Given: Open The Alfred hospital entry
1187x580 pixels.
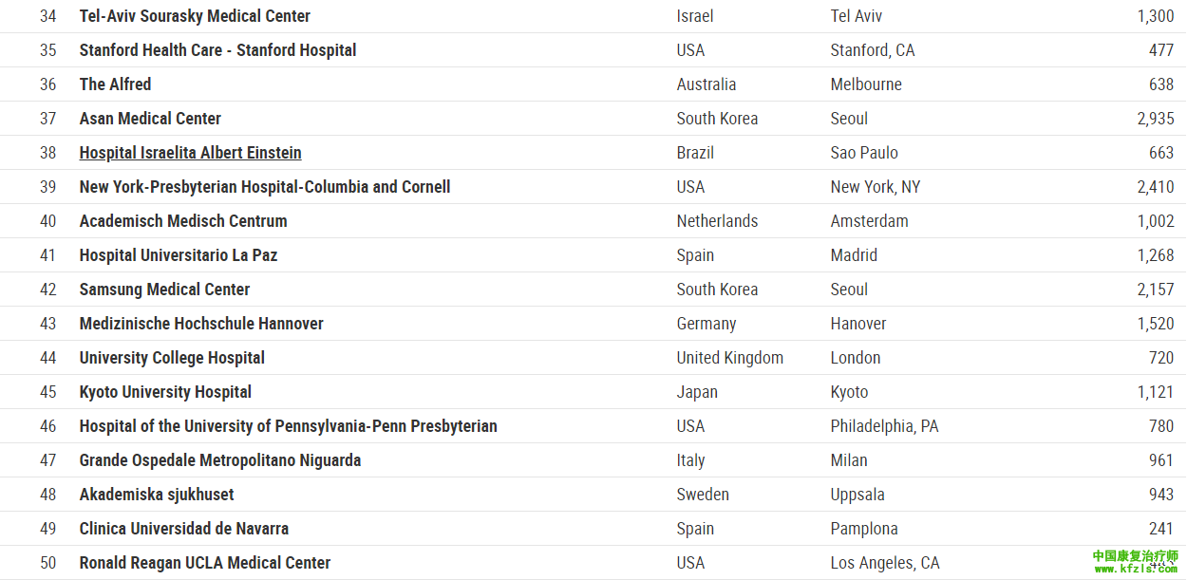Looking at the screenshot, I should (115, 84).
